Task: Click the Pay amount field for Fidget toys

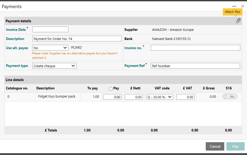Action: (113, 97)
